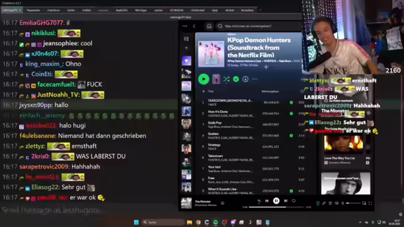
Task: Go to the previous track
Action: 267,201
